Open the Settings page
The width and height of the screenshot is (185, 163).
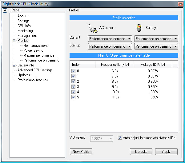tap(23, 21)
